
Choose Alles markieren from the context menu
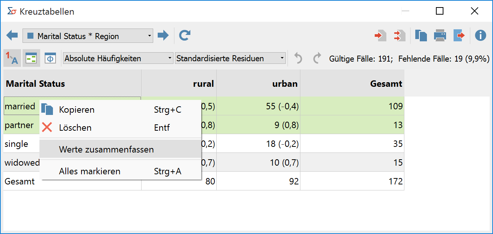120,171
